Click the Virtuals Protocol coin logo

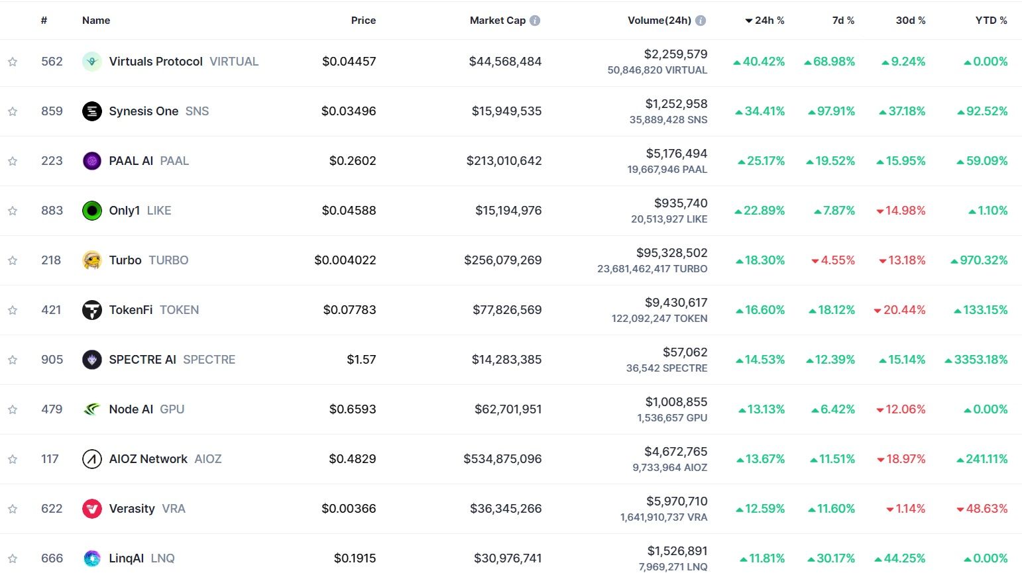pyautogui.click(x=91, y=62)
